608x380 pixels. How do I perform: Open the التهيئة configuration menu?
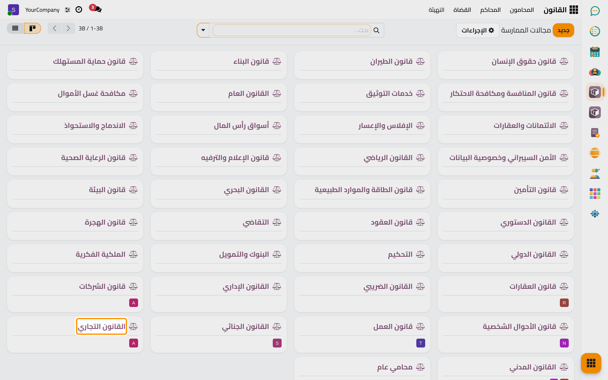click(436, 10)
